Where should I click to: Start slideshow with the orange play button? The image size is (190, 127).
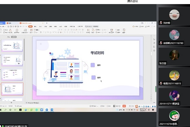pyautogui.click(x=124, y=106)
